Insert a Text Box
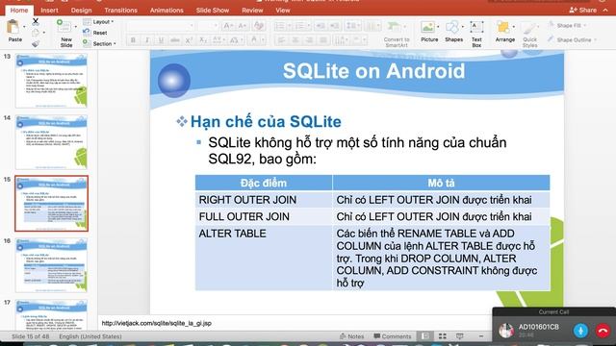 pyautogui.click(x=476, y=35)
